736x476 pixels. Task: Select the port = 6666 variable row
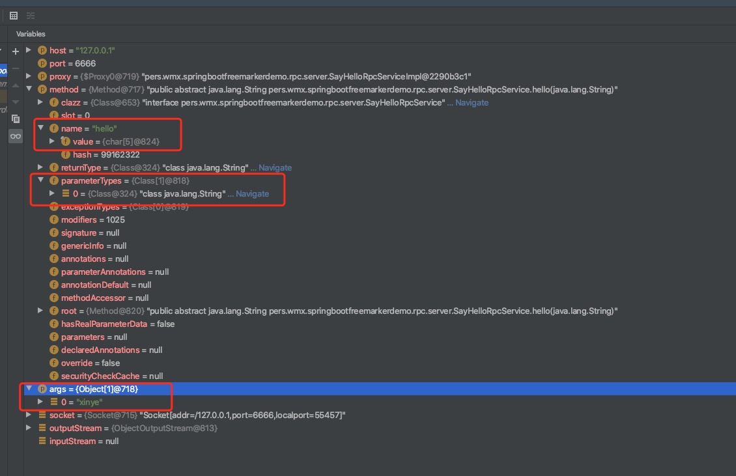(72, 63)
